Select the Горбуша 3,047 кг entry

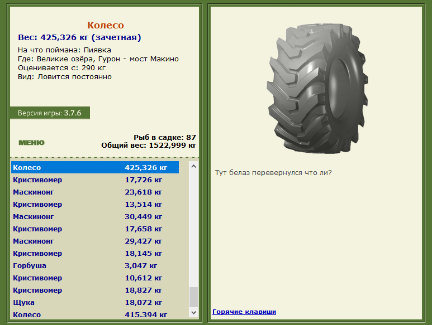pos(95,266)
